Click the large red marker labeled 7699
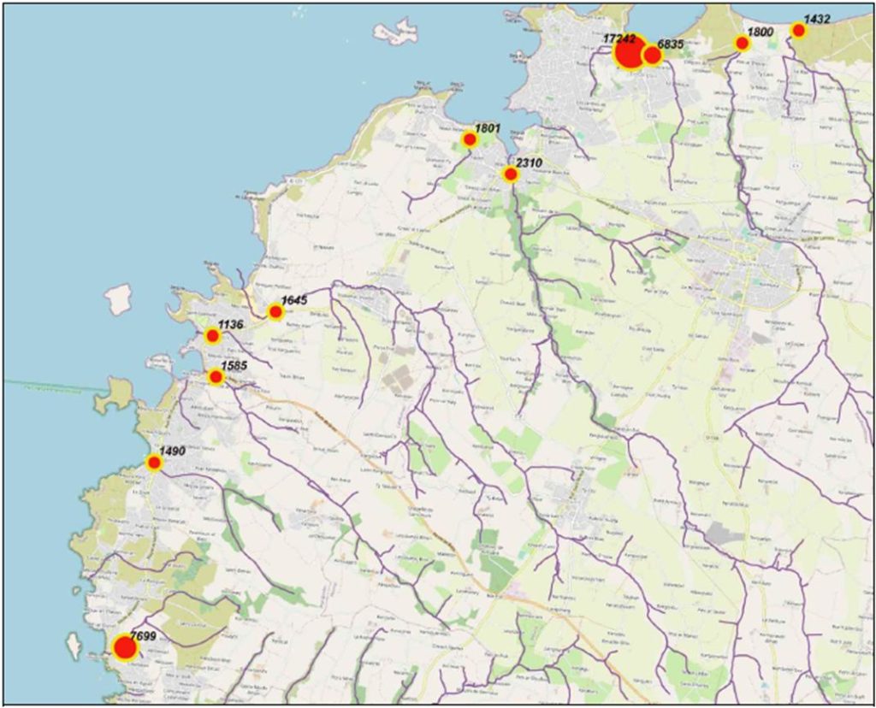 pyautogui.click(x=125, y=648)
